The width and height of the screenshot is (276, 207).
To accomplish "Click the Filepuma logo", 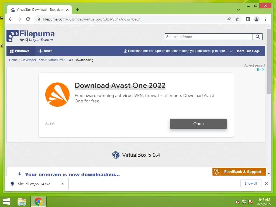I will tap(31, 36).
